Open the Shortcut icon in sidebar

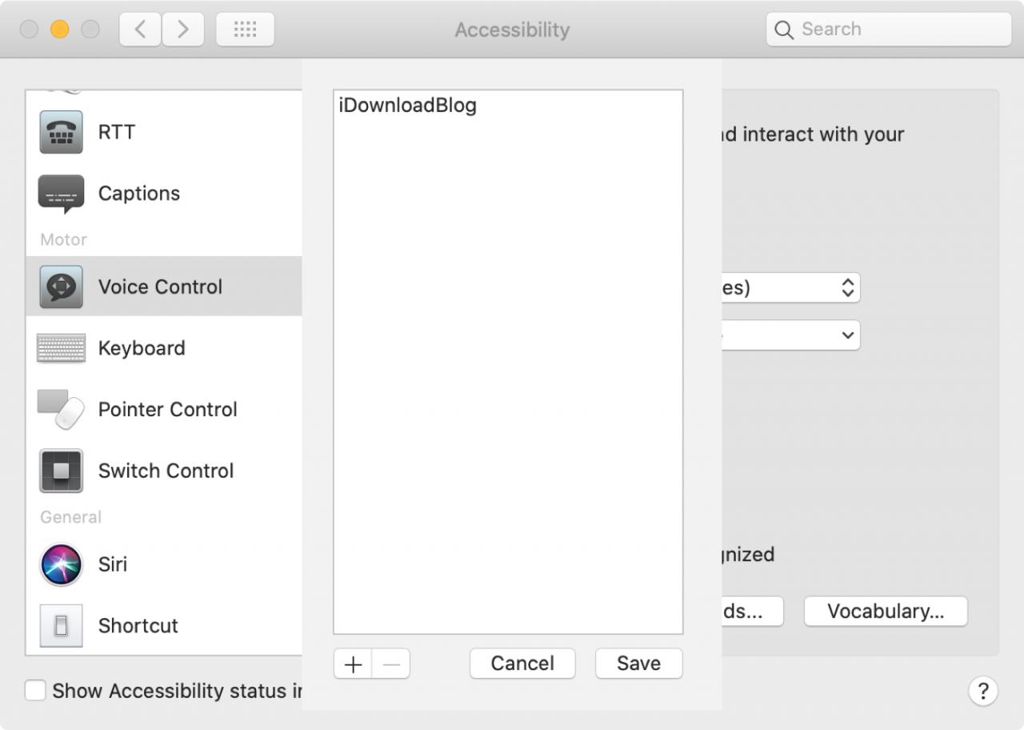(x=61, y=626)
